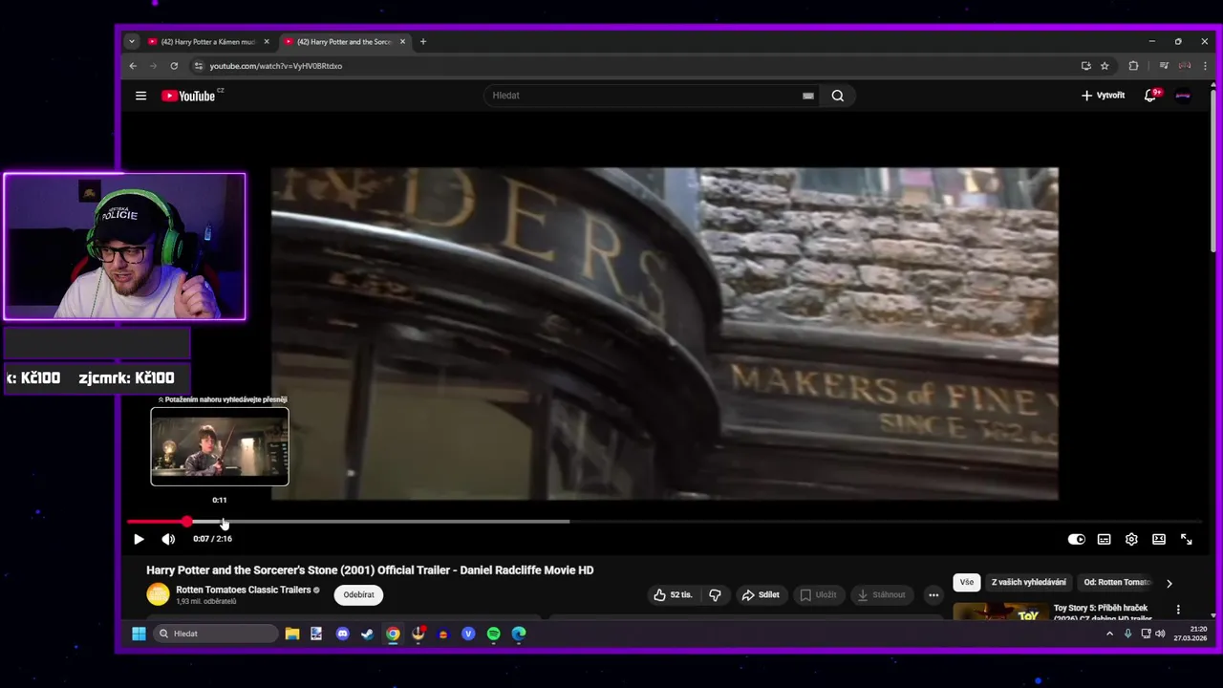
Task: Click the browser forward arrow
Action: click(153, 66)
